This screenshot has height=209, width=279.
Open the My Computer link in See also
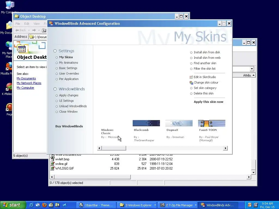pyautogui.click(x=25, y=88)
